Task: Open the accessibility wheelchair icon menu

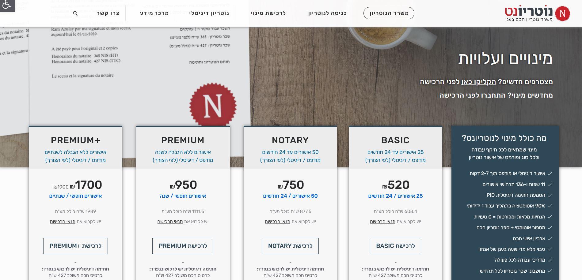Action: click(7, 5)
